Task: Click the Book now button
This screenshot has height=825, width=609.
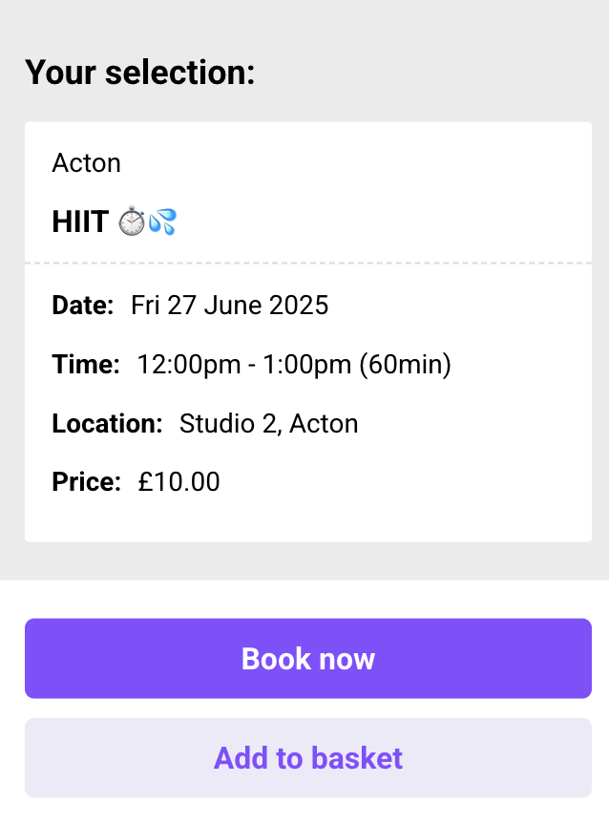Action: (x=308, y=658)
